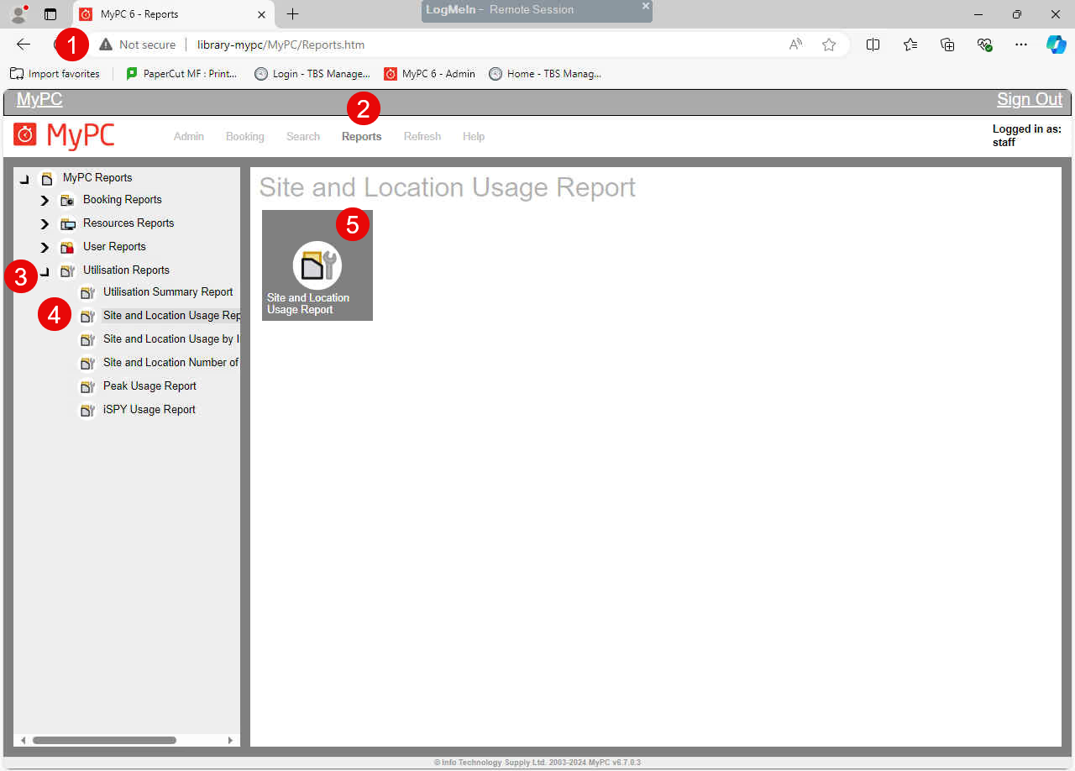Open the Site and Location Usage Report tile
This screenshot has height=771, width=1075.
[x=317, y=265]
